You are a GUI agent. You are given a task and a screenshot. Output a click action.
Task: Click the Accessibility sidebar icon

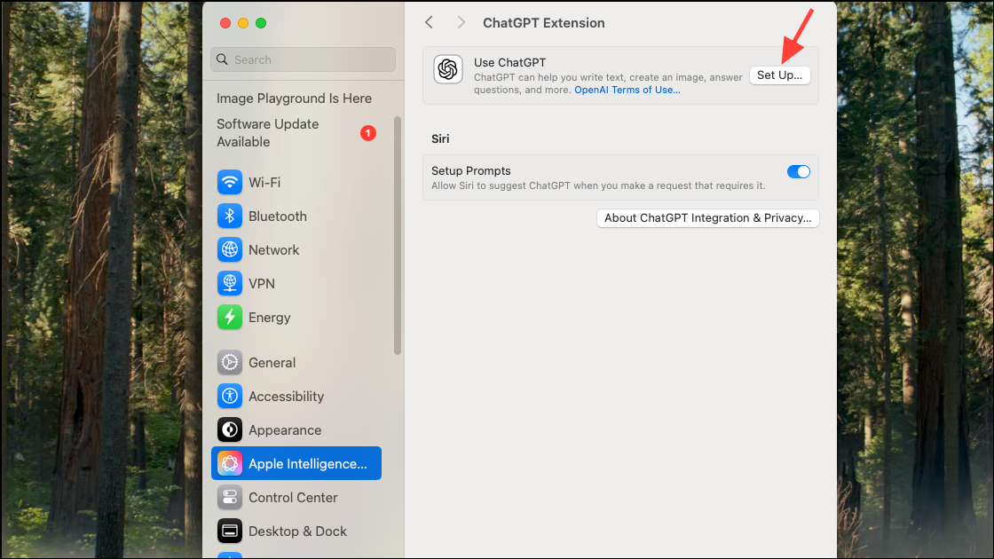pos(230,396)
